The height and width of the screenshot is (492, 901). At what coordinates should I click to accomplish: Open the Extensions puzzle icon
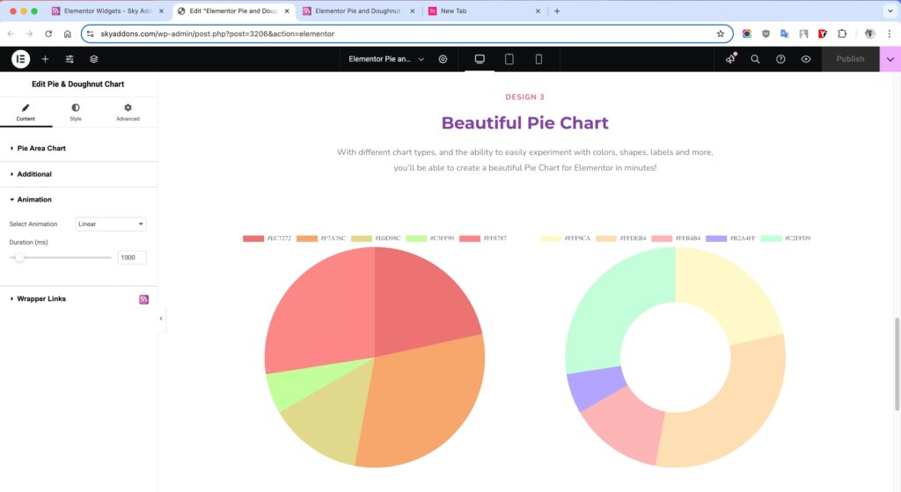tap(842, 34)
